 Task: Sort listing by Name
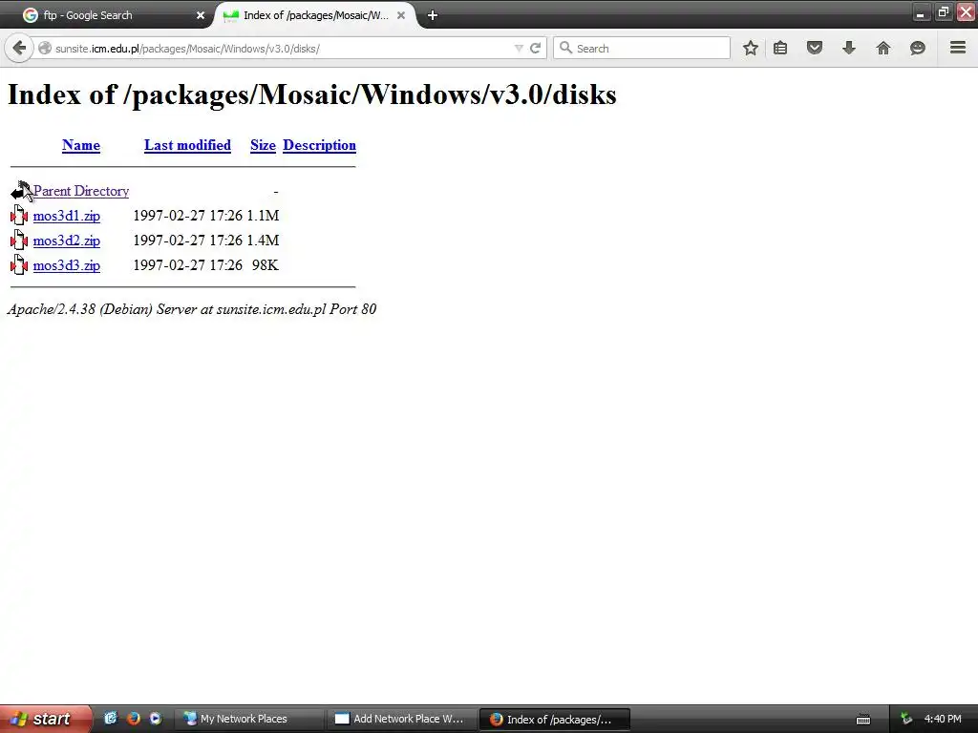tap(81, 145)
